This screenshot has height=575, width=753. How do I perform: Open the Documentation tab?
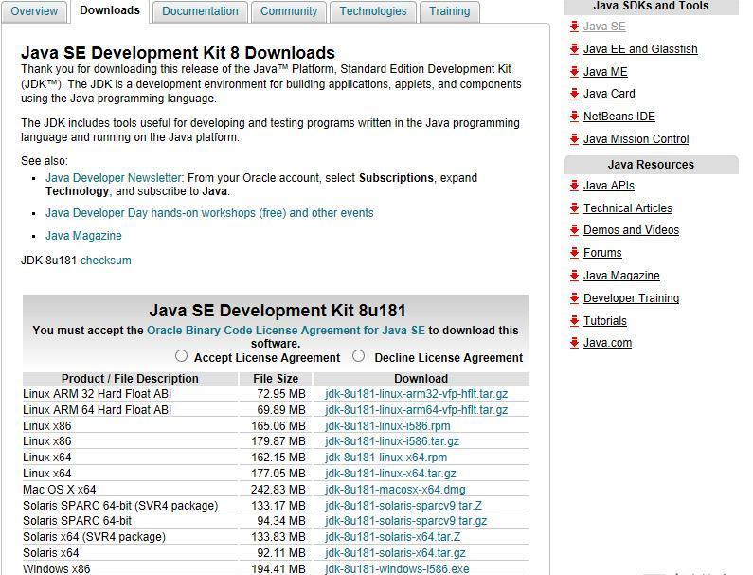tap(200, 11)
